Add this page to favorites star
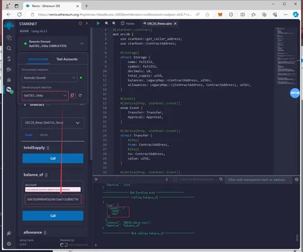303x252 pixels. click(207, 14)
